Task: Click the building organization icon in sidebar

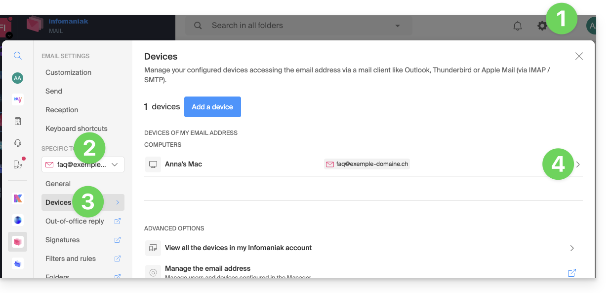Action: point(18,121)
